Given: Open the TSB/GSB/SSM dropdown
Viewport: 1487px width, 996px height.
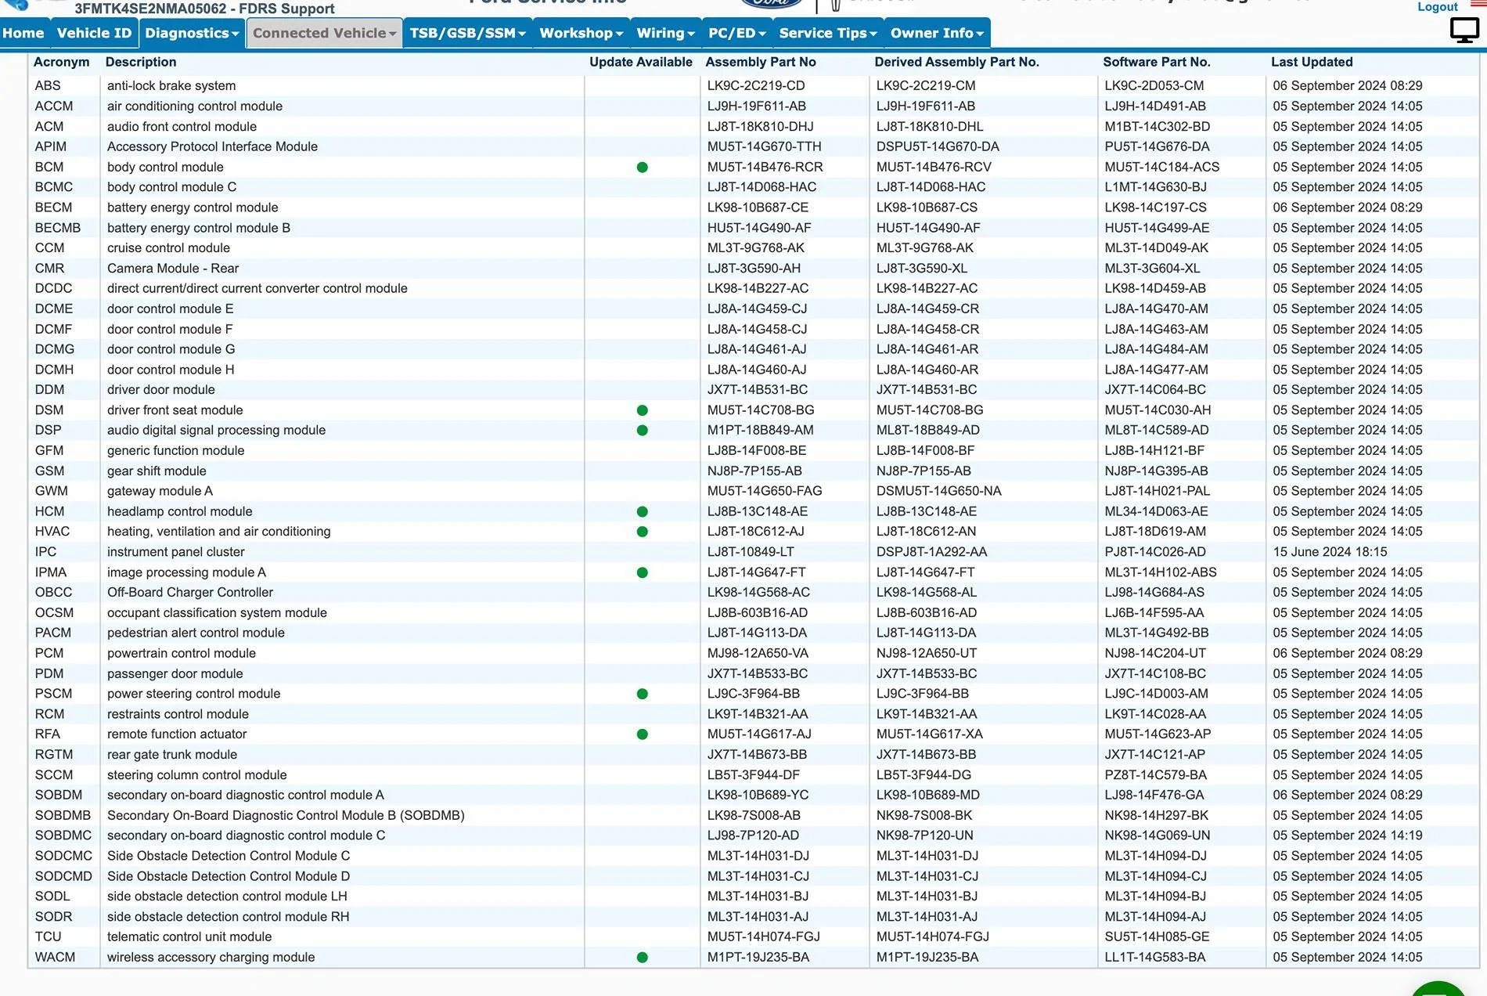Looking at the screenshot, I should 467,33.
